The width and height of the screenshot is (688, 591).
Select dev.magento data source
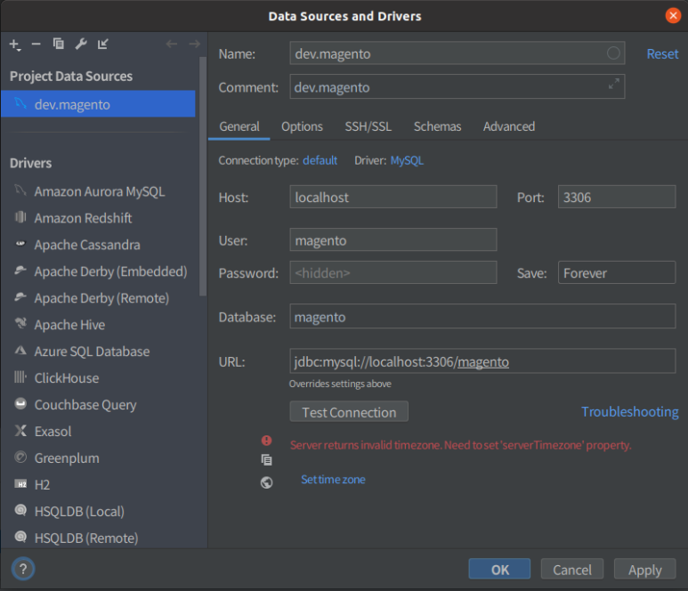[98, 104]
